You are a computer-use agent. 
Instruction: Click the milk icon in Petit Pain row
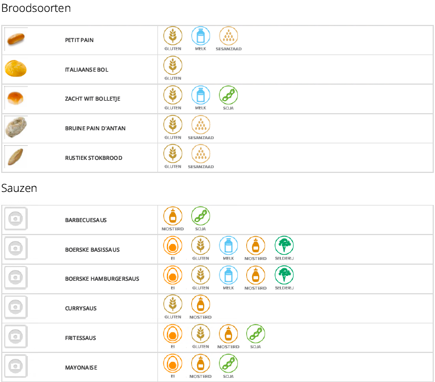[x=200, y=37]
